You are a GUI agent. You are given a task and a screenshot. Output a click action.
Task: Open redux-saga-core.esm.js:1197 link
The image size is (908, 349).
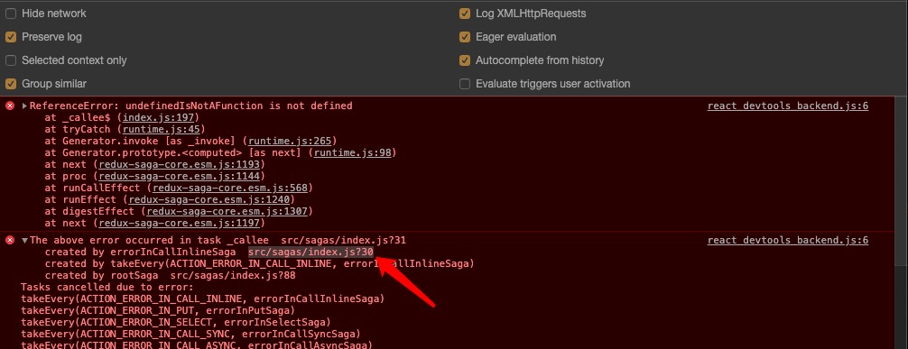click(x=179, y=223)
